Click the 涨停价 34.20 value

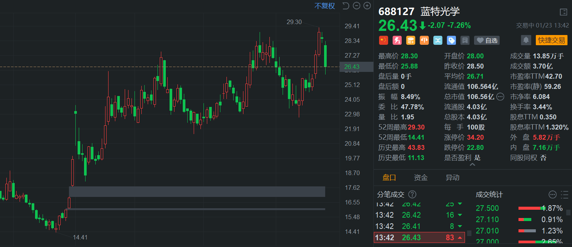pos(475,137)
